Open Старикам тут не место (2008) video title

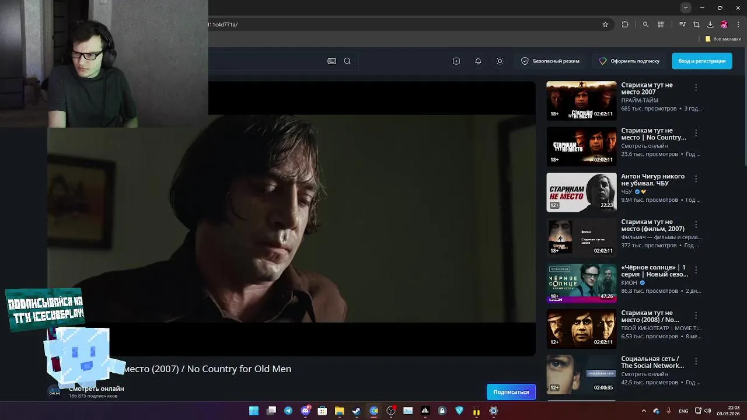point(650,316)
